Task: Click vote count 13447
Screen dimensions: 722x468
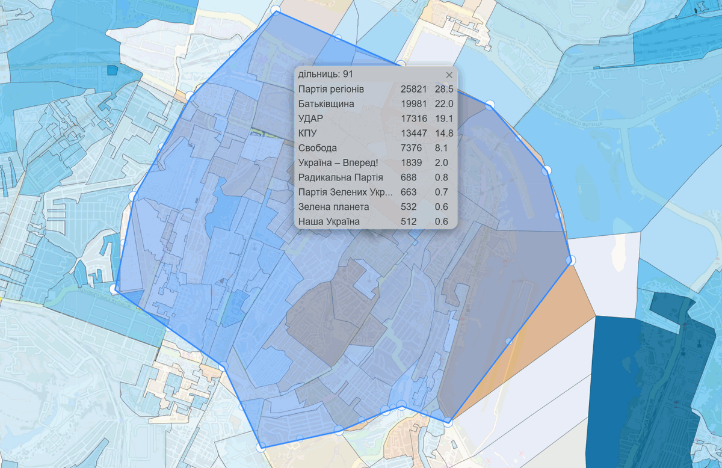Action: tap(414, 134)
